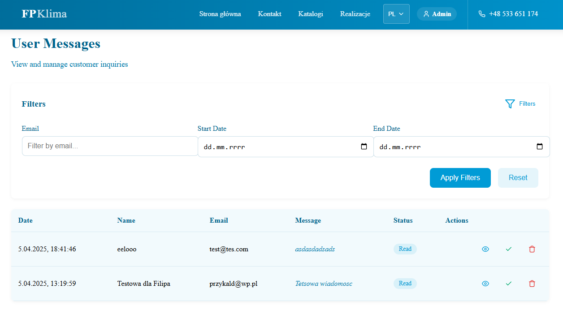Screen dimensions: 563x323
Task: Mark eelooo's message with the checkmark icon
Action: pyautogui.click(x=508, y=249)
